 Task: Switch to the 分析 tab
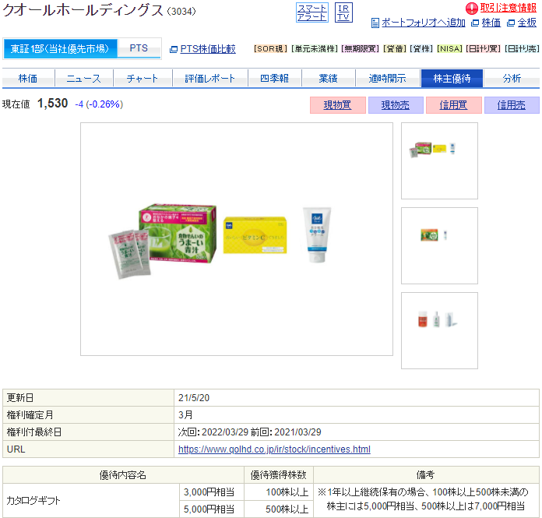(512, 78)
